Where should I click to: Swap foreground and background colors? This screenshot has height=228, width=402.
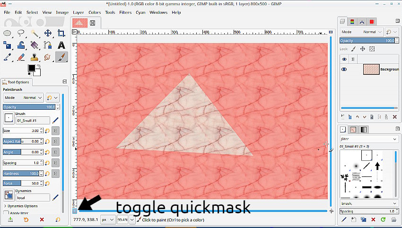pos(39,66)
